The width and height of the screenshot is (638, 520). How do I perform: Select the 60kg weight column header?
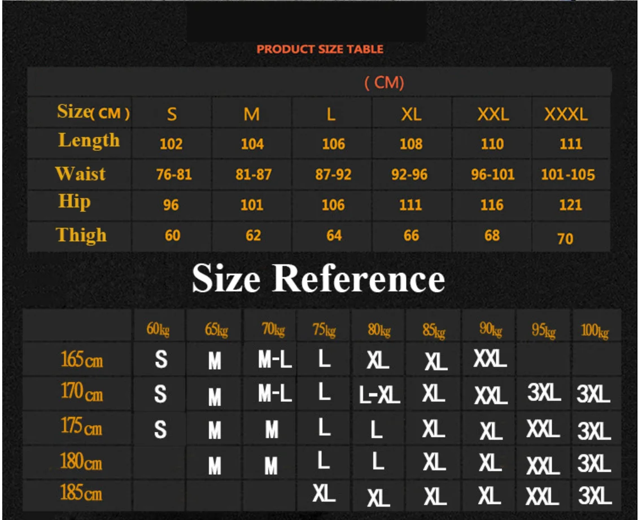pos(158,330)
